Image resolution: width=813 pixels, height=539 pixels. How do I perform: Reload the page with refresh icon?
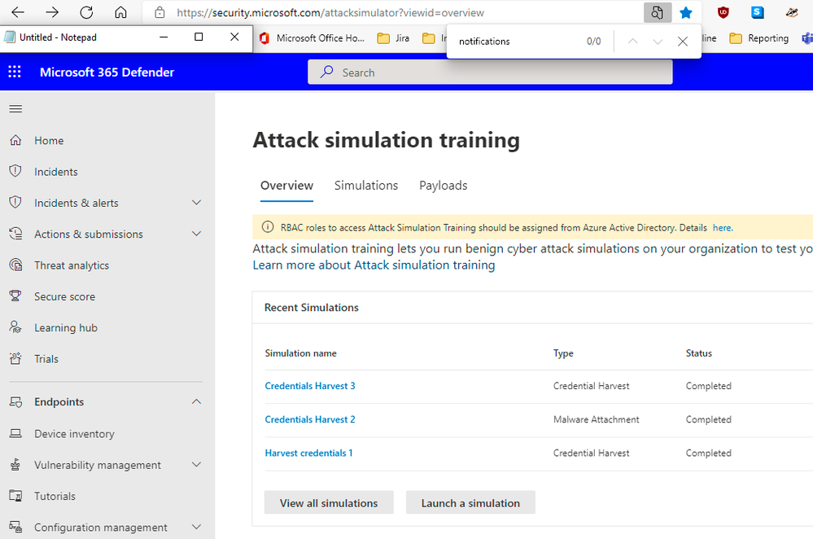click(x=86, y=12)
